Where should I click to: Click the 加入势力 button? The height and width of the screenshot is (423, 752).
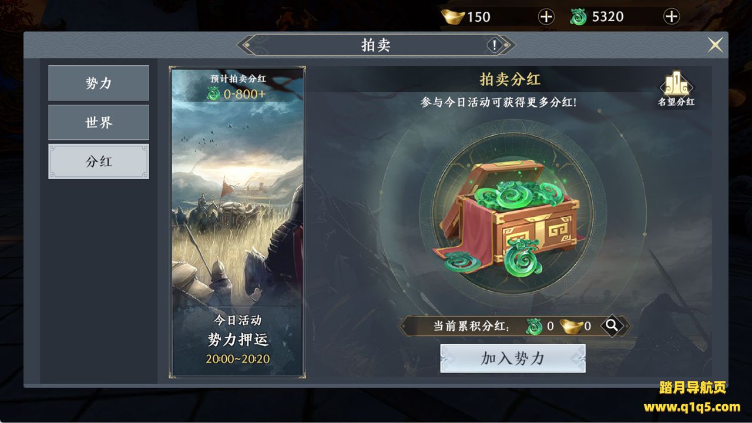[513, 358]
